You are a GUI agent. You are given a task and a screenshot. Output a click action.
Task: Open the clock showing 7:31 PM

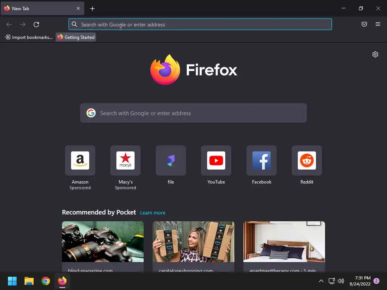[360, 281]
